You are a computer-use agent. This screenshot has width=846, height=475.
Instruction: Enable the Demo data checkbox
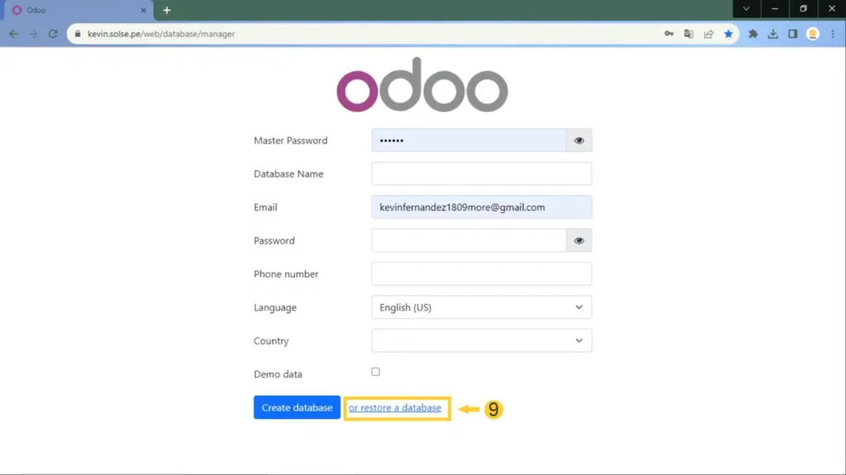pyautogui.click(x=375, y=372)
